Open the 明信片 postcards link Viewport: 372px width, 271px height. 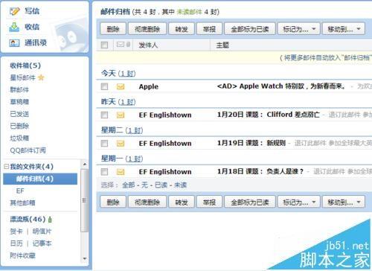tap(42, 232)
